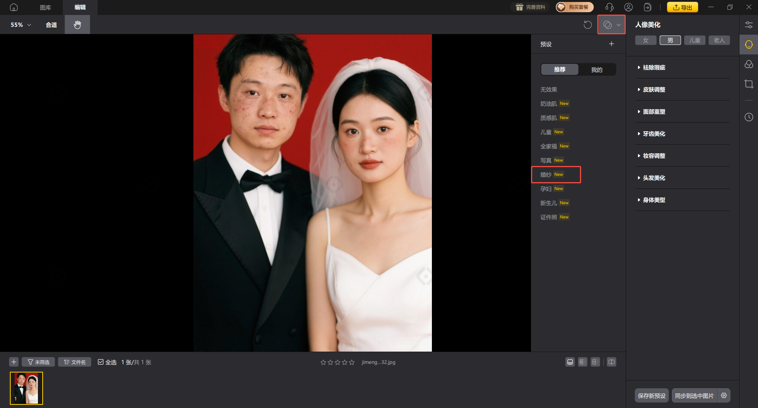Expand the 祛除瑕疵 section
This screenshot has width=758, height=408.
coord(654,67)
